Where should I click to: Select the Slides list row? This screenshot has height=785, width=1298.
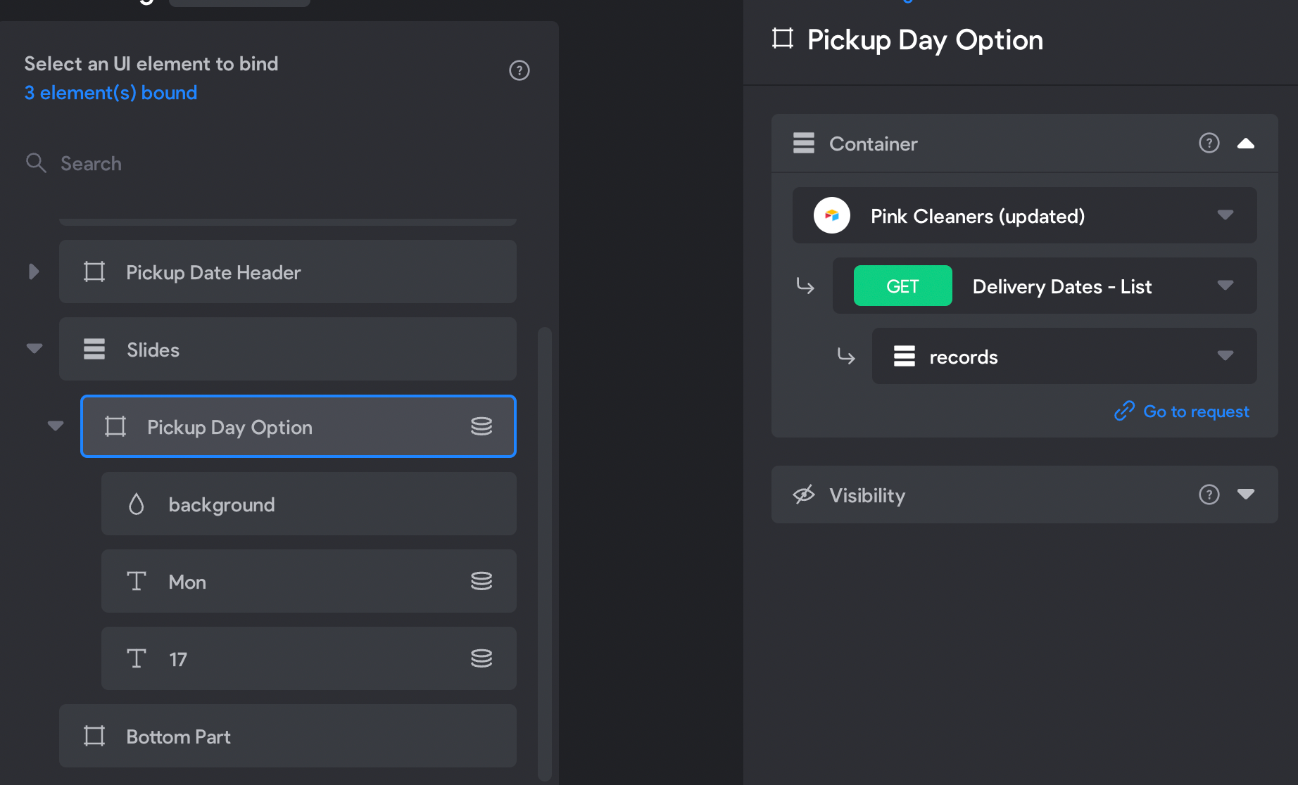[x=288, y=349]
